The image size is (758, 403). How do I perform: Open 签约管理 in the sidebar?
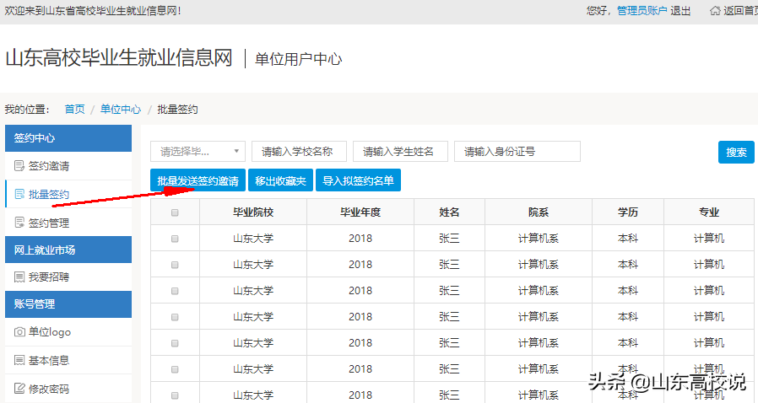tap(68, 223)
